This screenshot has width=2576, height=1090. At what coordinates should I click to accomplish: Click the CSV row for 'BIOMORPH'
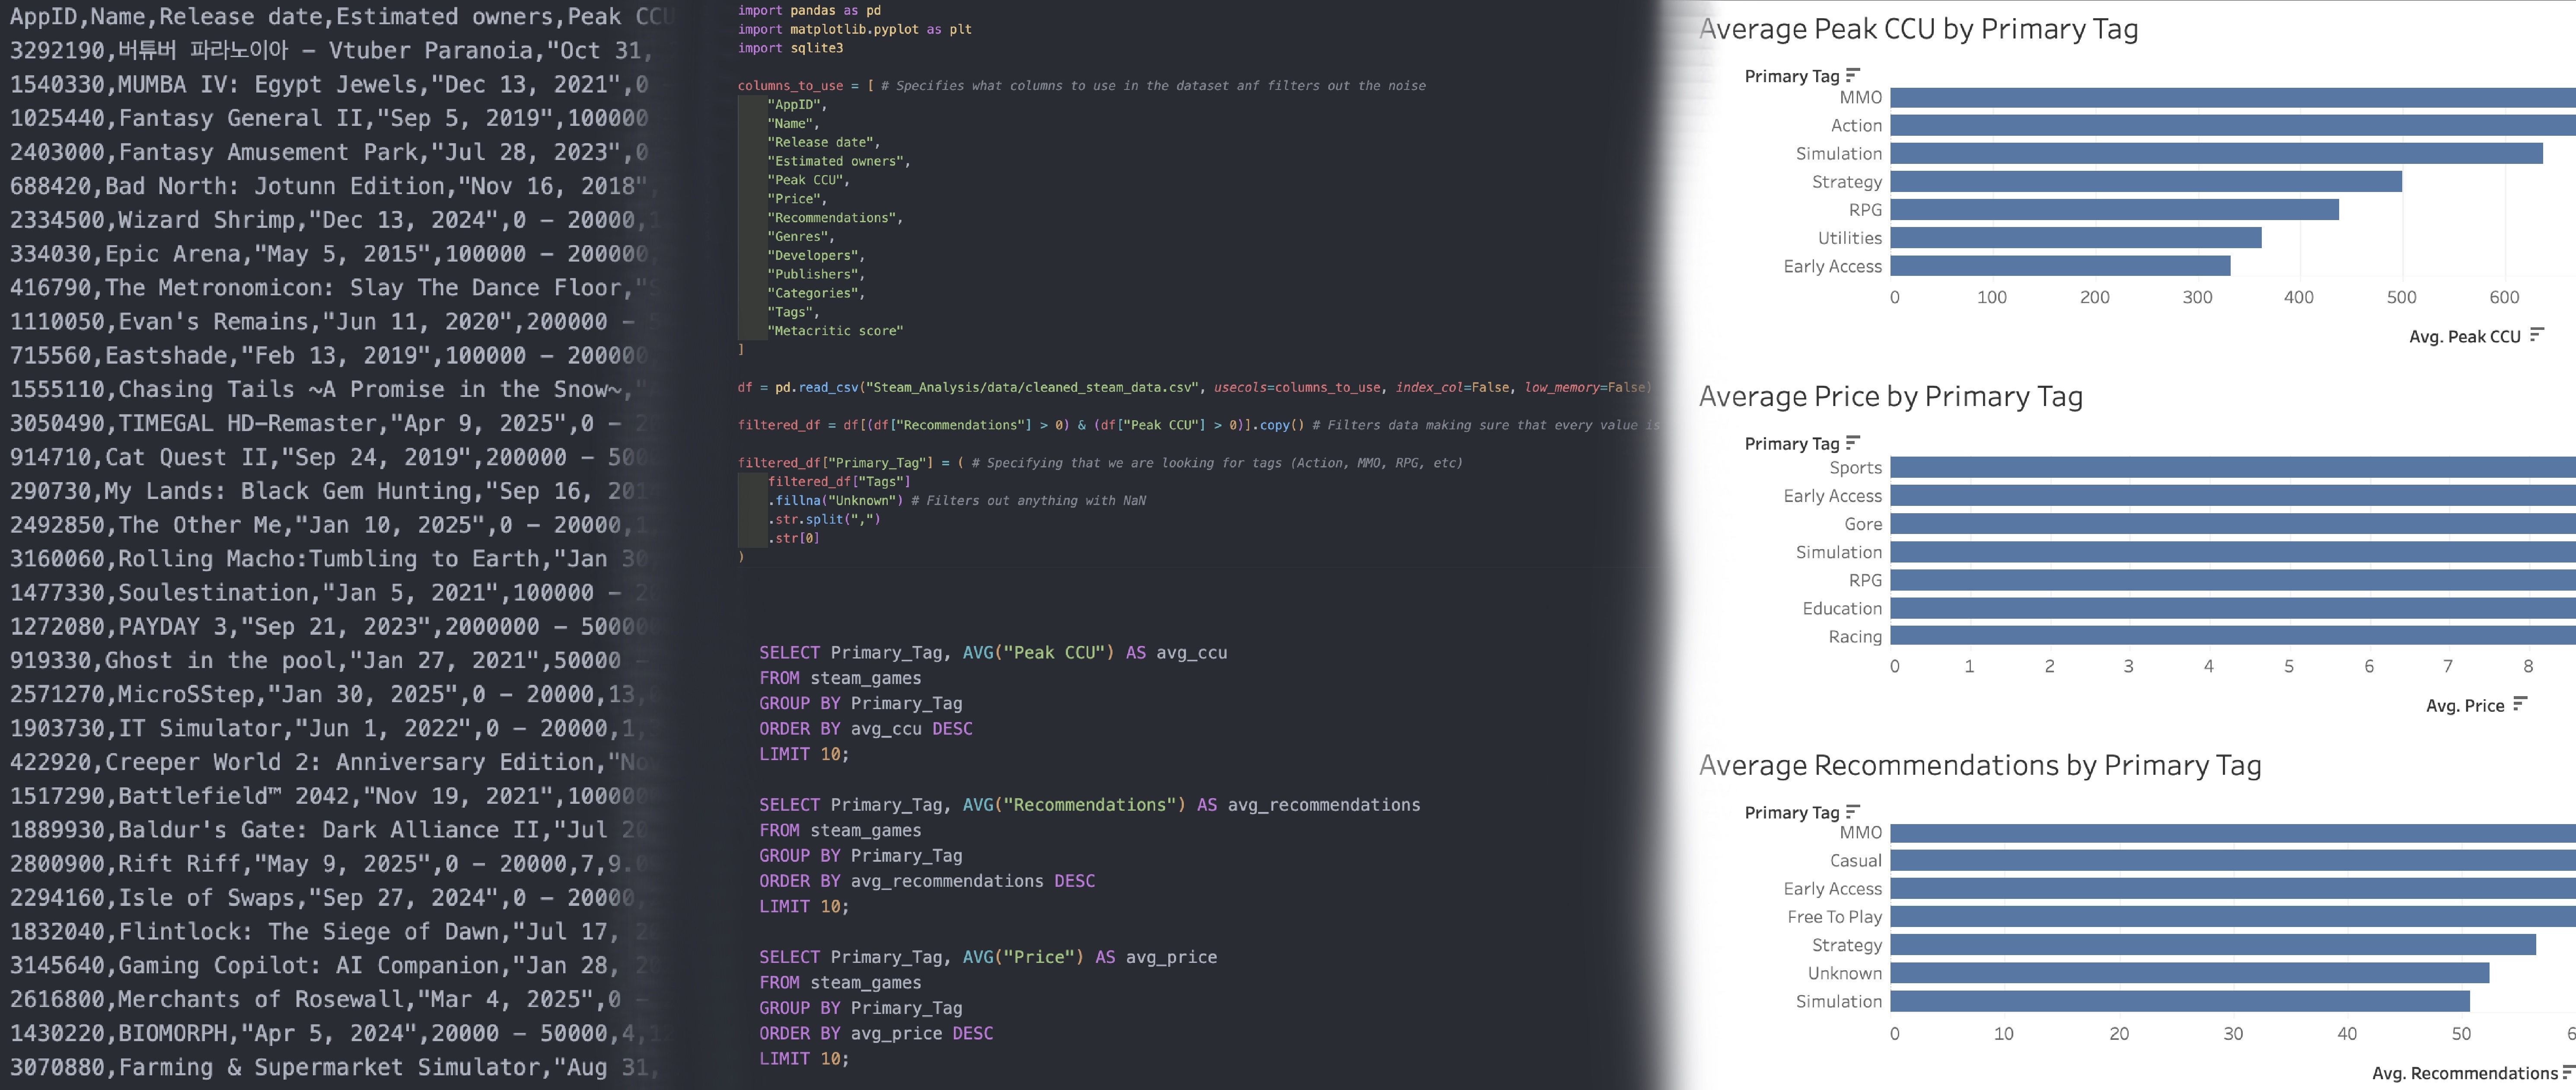point(341,1034)
